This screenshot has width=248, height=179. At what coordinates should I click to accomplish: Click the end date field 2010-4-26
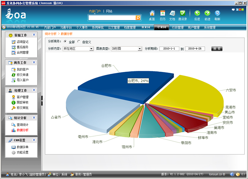coord(195,49)
